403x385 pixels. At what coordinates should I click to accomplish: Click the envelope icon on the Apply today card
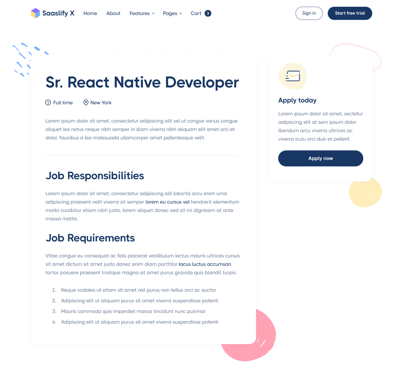pyautogui.click(x=292, y=76)
